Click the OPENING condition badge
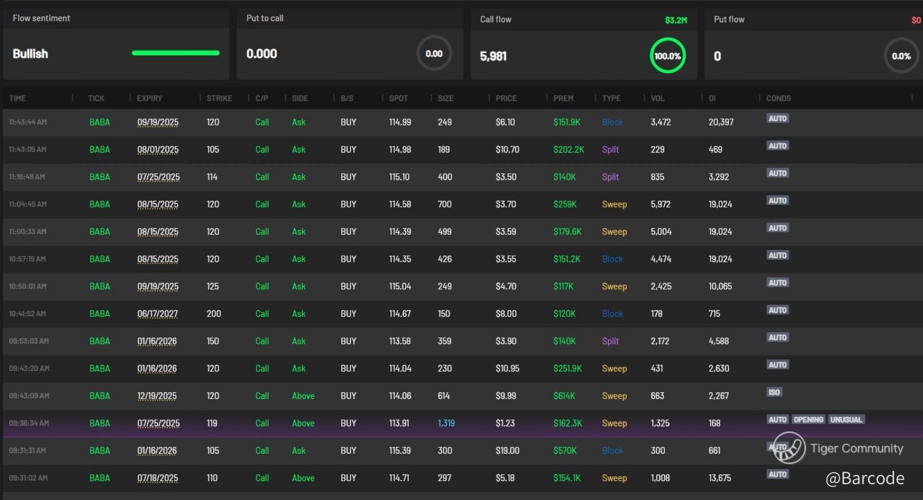 (808, 420)
